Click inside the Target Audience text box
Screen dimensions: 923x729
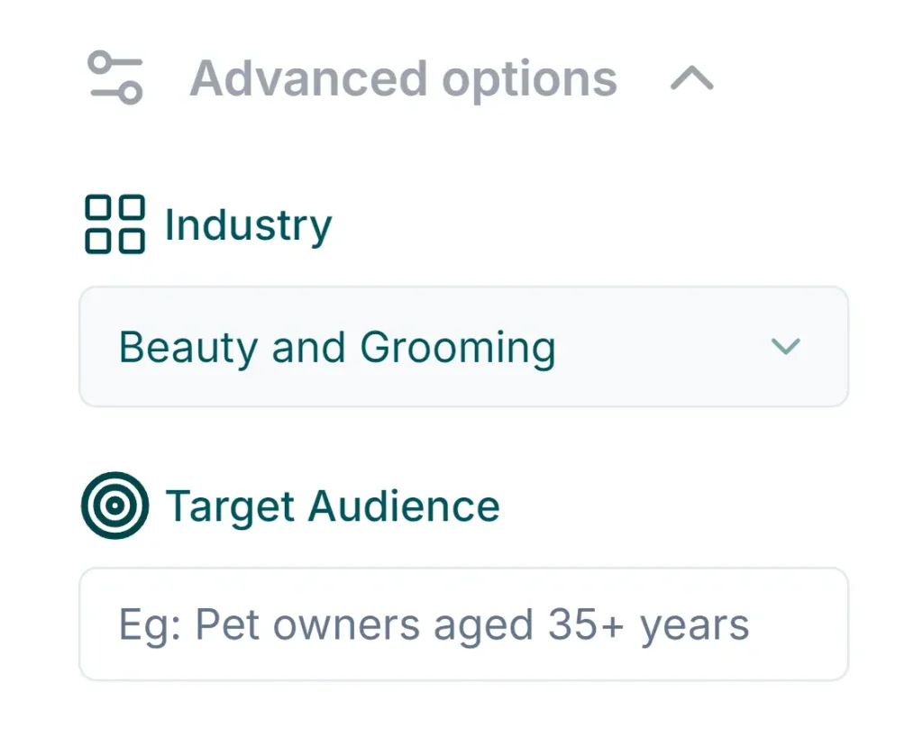point(464,624)
